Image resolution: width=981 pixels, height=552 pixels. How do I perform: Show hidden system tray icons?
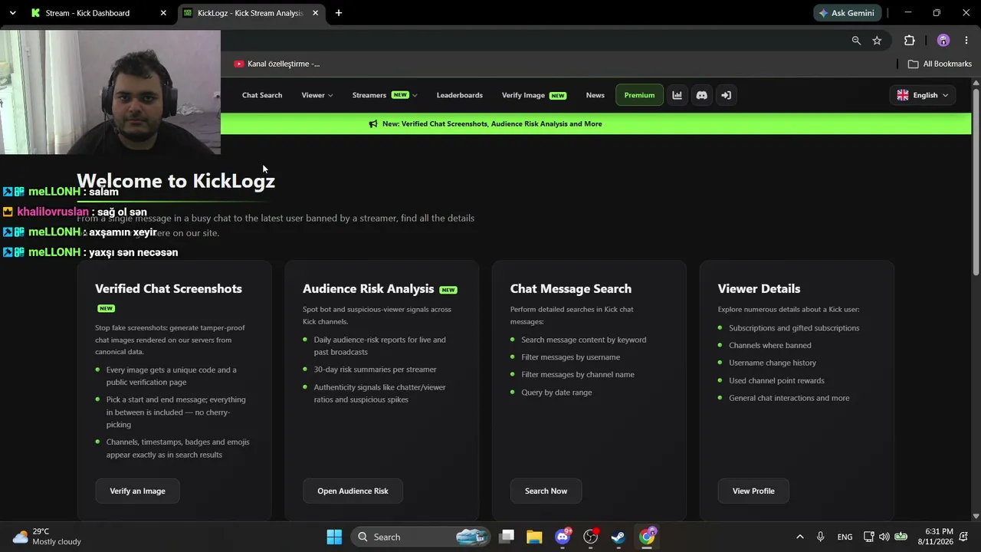pos(800,537)
